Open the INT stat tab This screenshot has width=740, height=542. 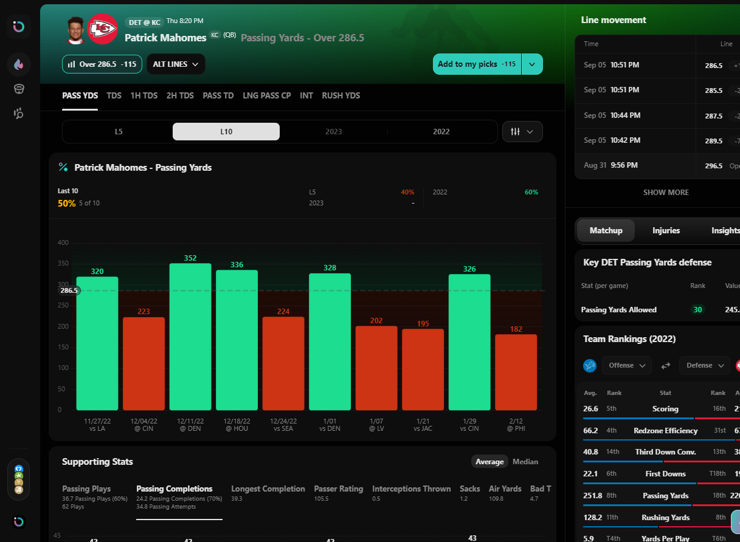[x=306, y=96]
